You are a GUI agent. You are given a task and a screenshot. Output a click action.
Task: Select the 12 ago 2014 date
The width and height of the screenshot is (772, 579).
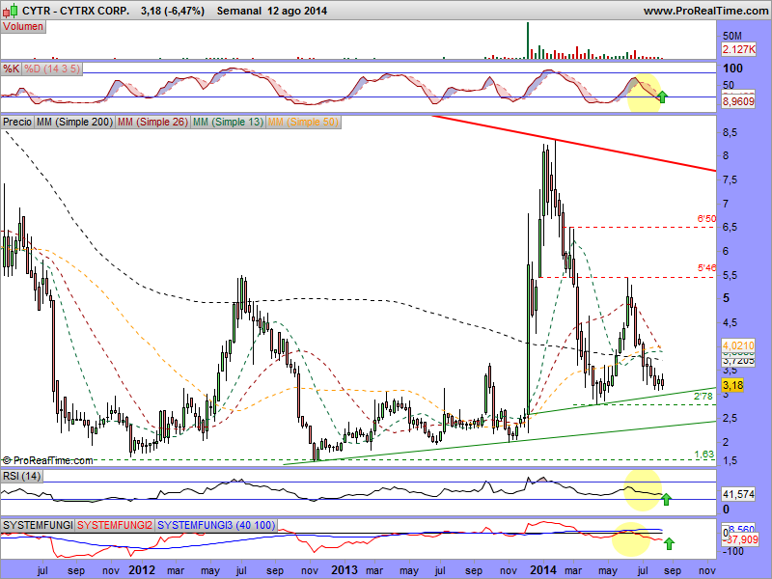tap(297, 11)
